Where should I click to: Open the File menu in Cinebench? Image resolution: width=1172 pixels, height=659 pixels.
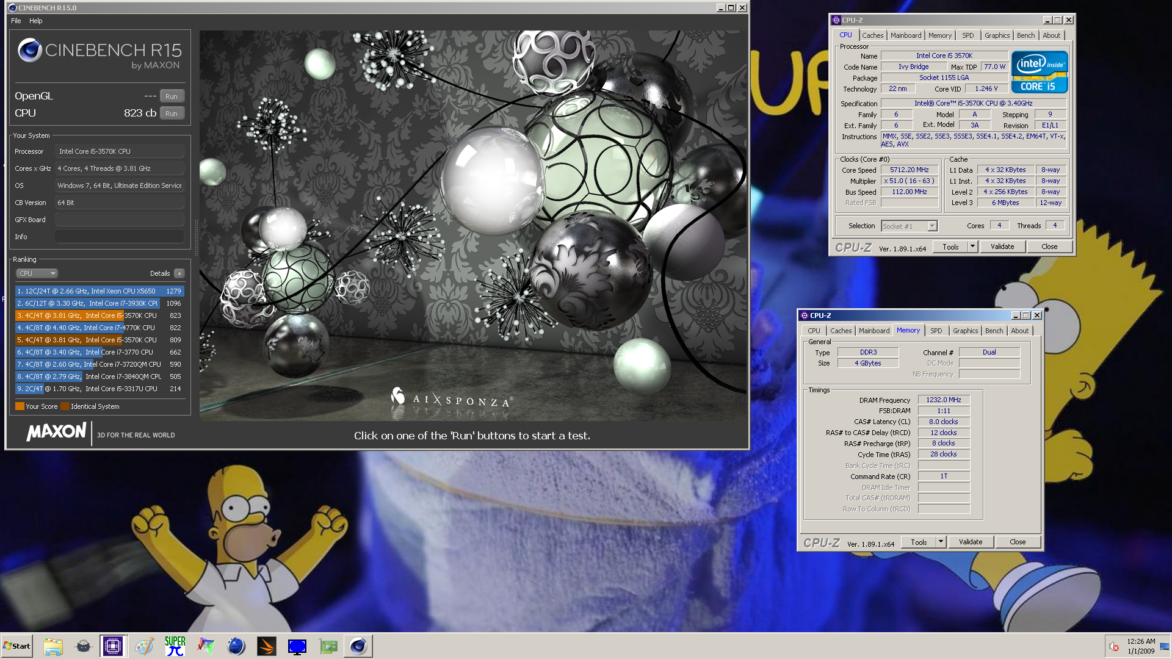[x=16, y=21]
